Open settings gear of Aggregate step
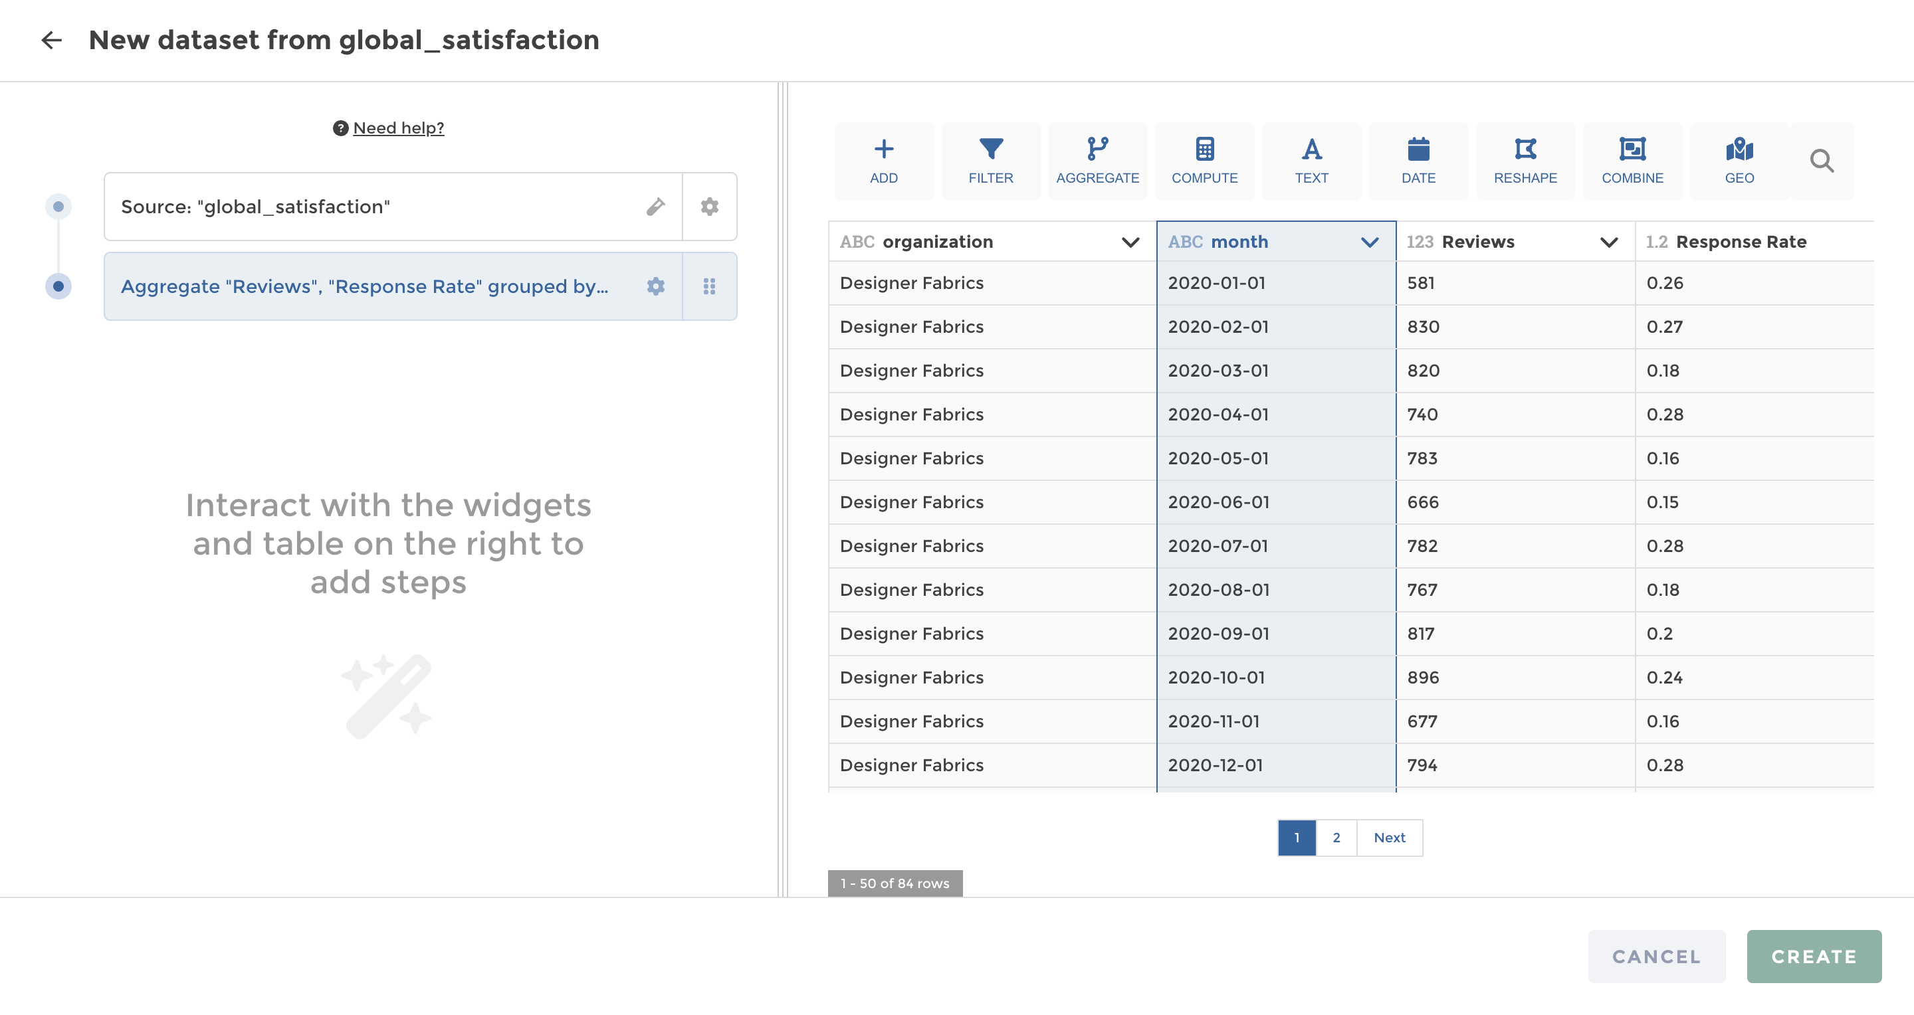 pos(655,286)
